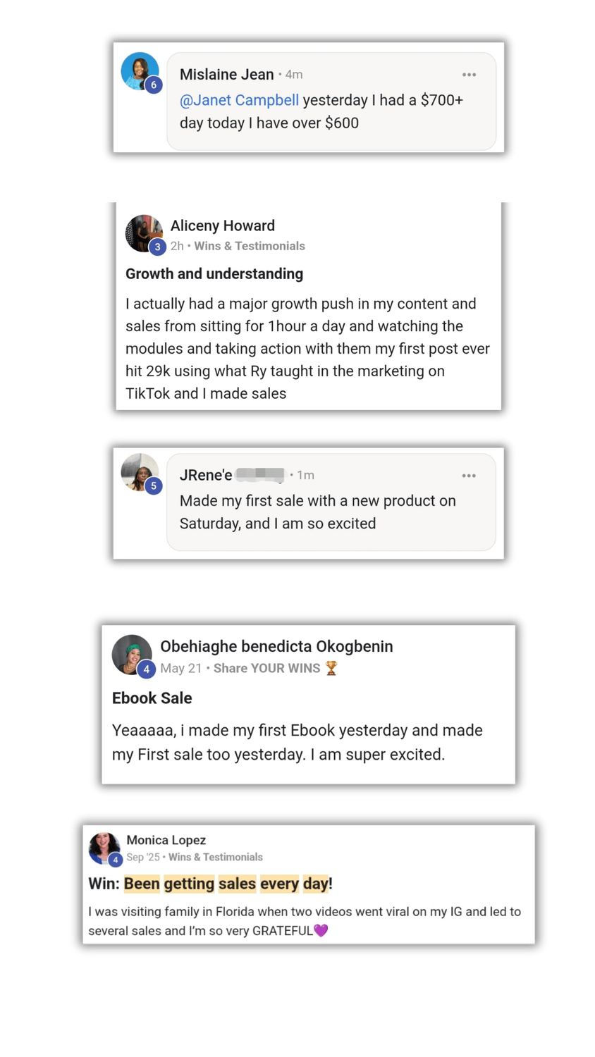Click Aliceny Howard's profile avatar

pos(142,231)
